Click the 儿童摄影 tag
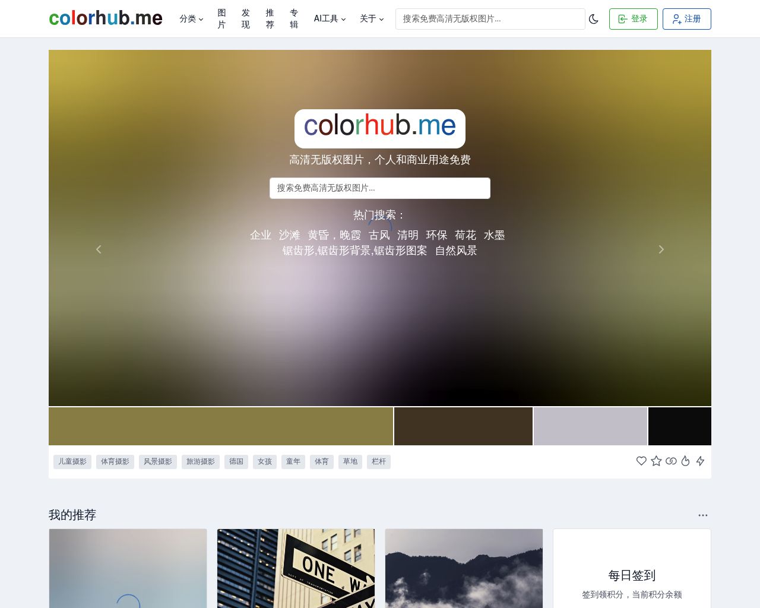 (72, 462)
